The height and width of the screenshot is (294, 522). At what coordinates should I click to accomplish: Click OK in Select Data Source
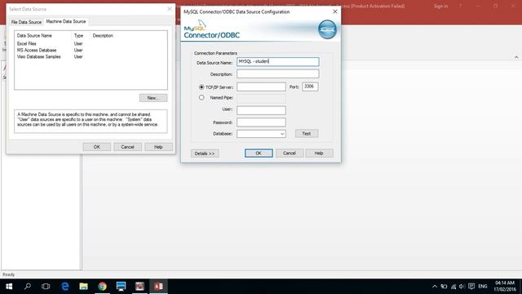[96, 147]
